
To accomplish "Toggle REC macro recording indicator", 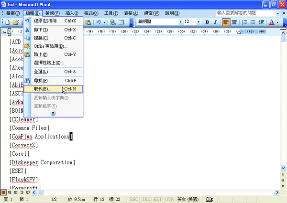I will [134, 199].
